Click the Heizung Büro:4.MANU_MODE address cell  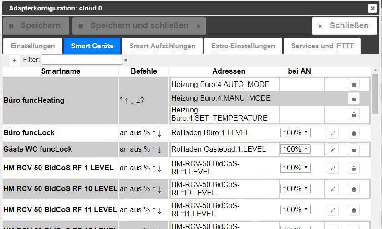224,98
